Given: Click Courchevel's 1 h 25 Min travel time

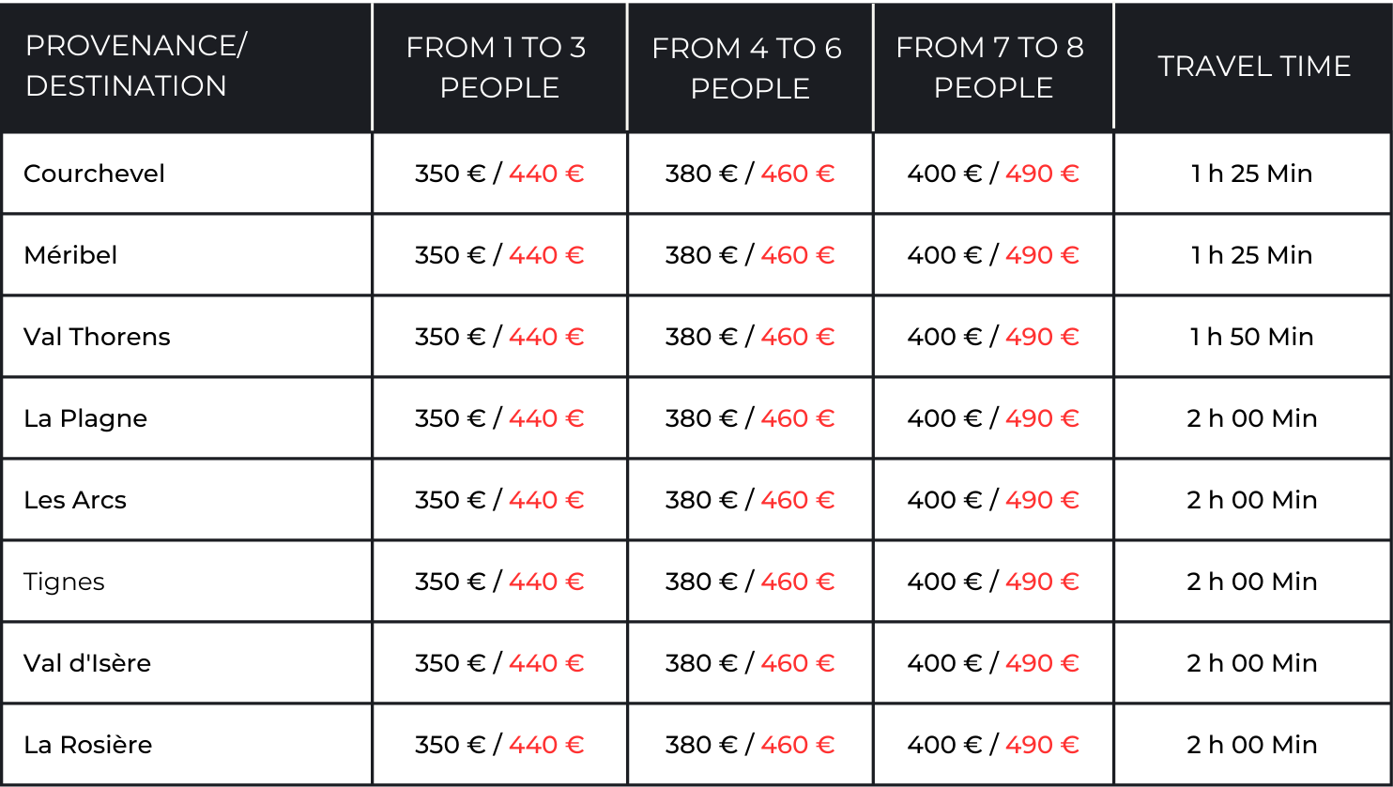Looking at the screenshot, I should 1252,174.
